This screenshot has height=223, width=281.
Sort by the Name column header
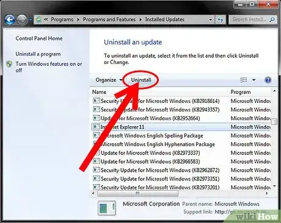(159, 92)
